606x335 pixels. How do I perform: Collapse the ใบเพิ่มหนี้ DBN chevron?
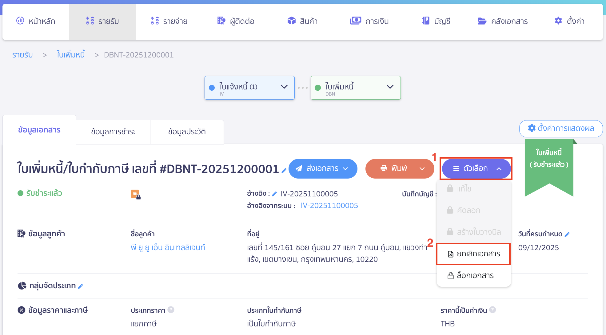point(390,87)
